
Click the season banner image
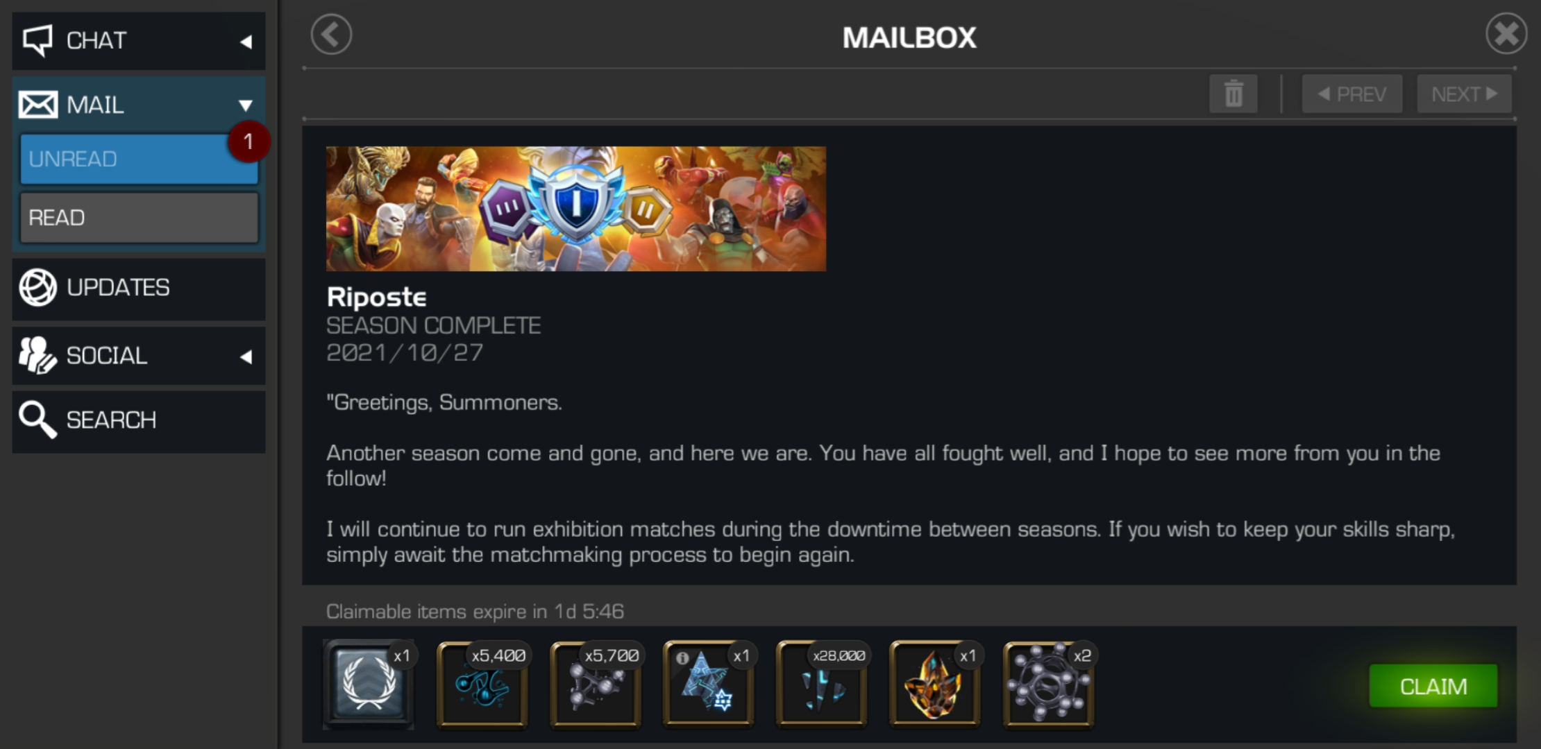[x=576, y=209]
